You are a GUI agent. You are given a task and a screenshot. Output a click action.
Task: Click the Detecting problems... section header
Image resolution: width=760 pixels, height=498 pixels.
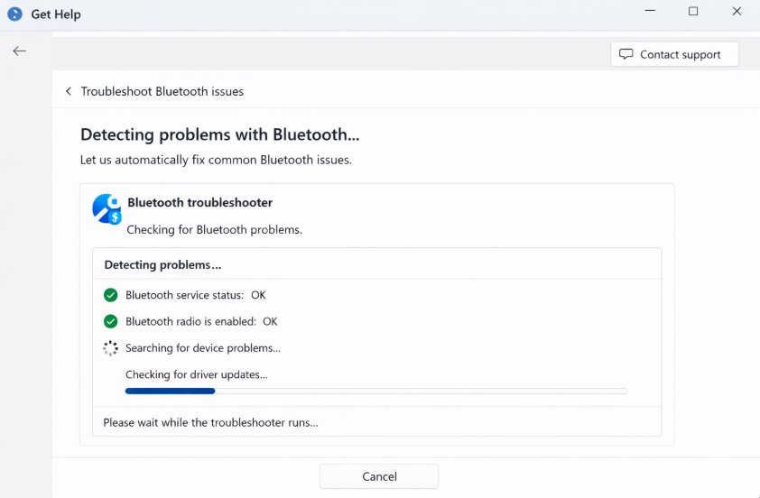(x=162, y=264)
